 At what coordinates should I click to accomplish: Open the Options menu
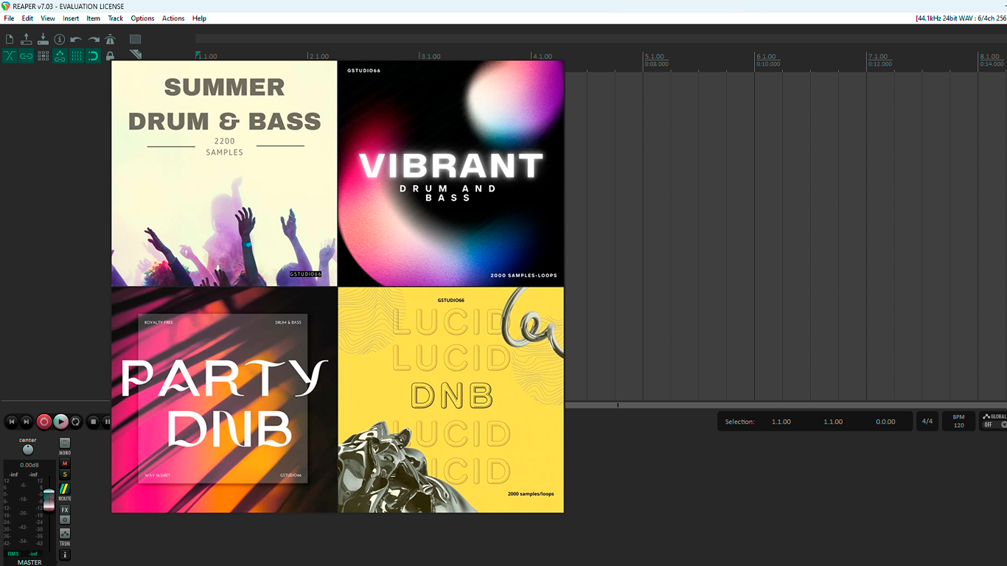[x=142, y=18]
